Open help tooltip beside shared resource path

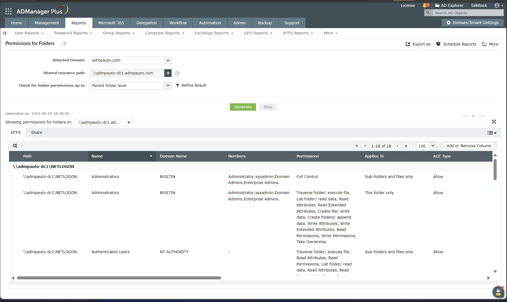click(177, 74)
